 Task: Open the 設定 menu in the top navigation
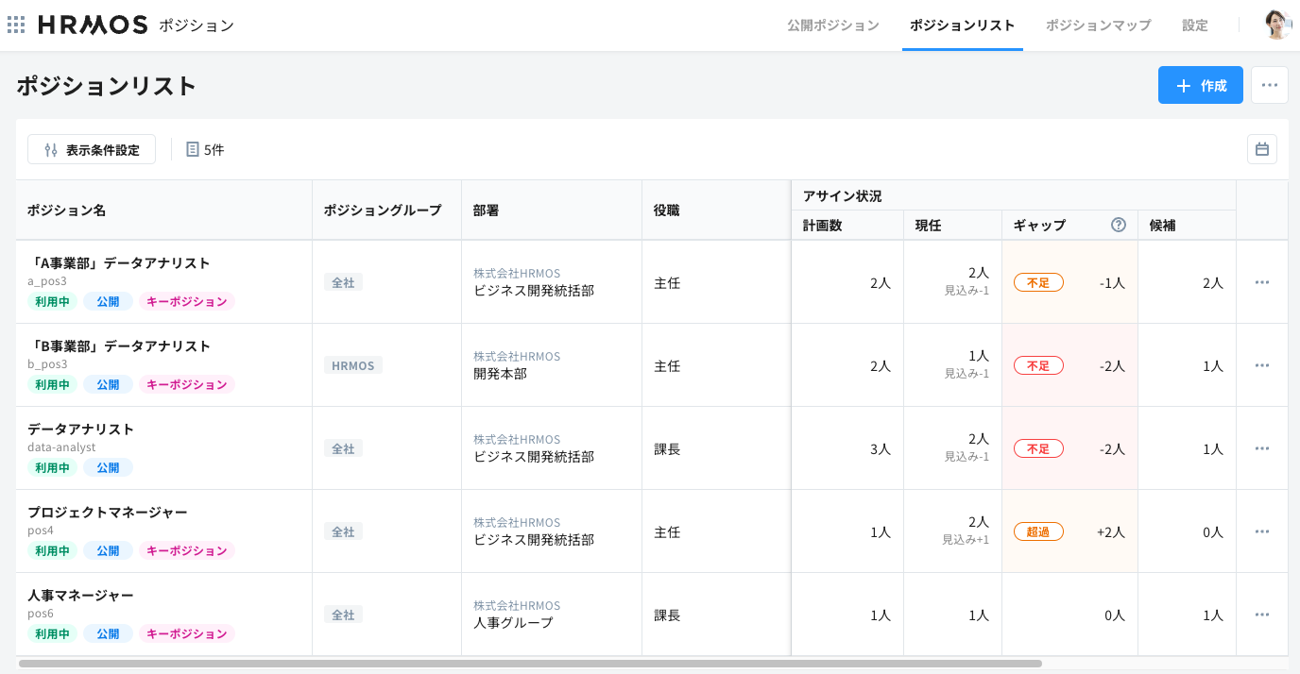(1194, 25)
